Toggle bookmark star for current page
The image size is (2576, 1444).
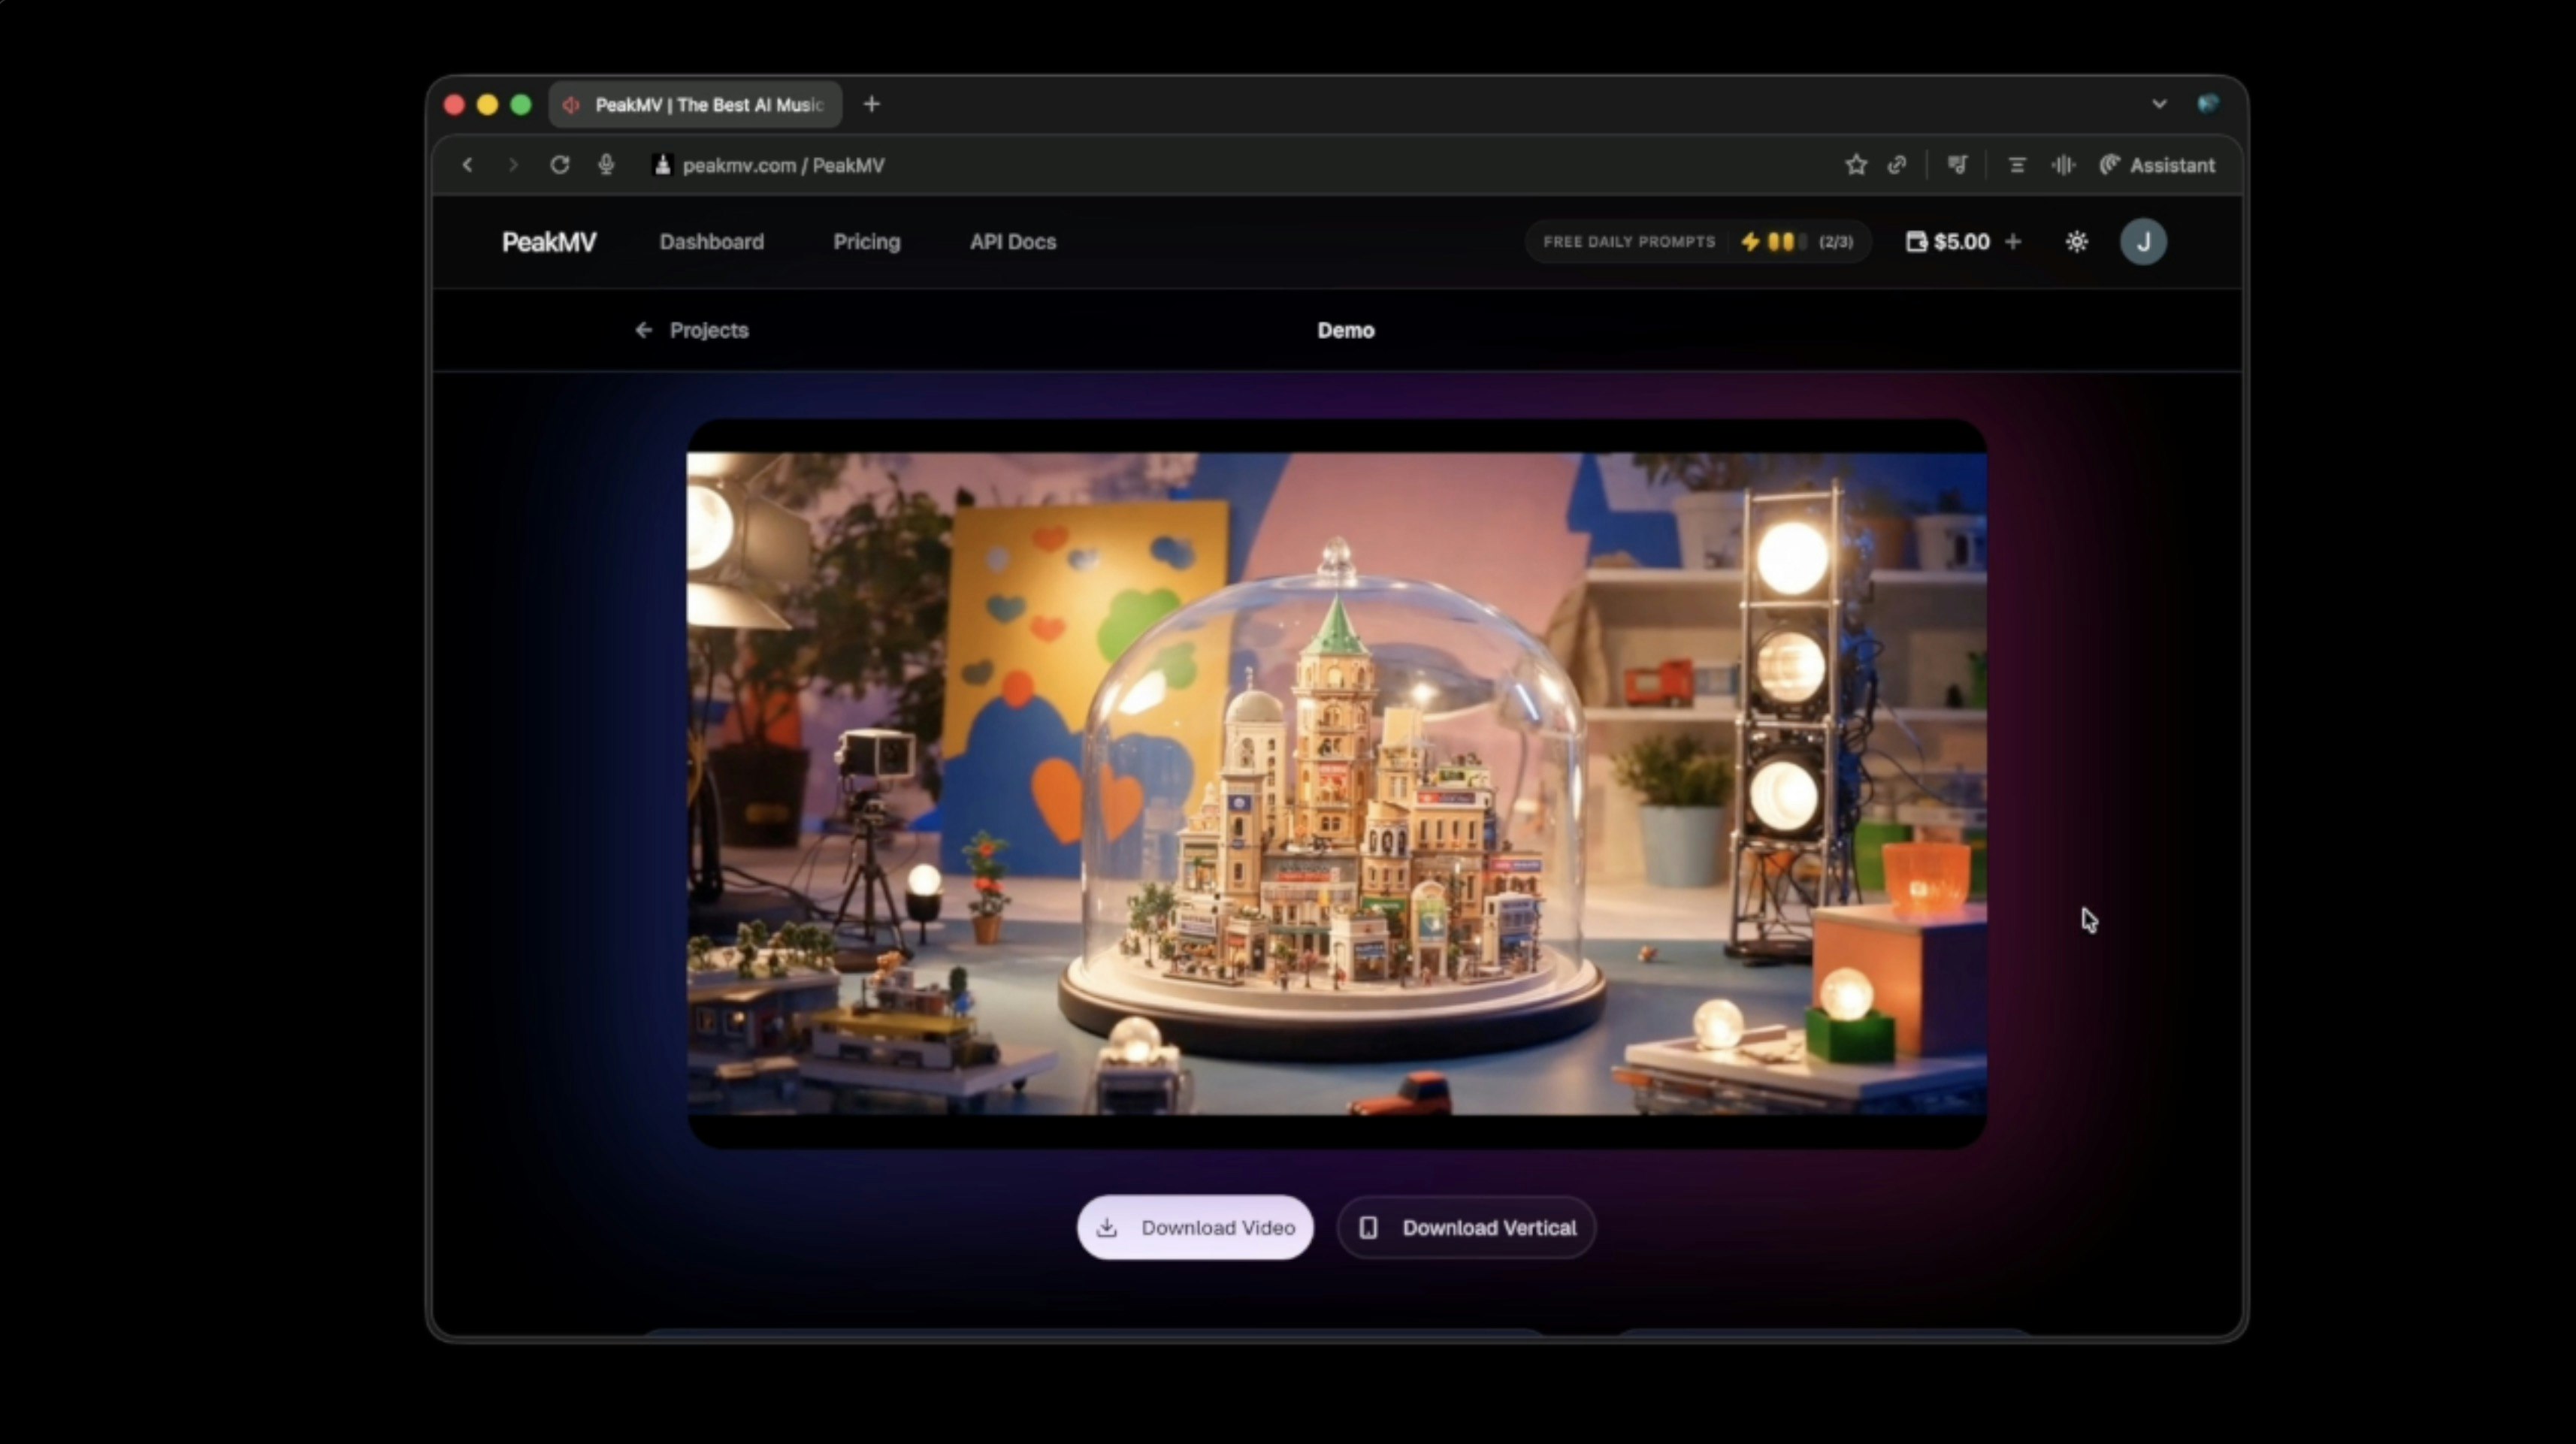click(x=1855, y=165)
